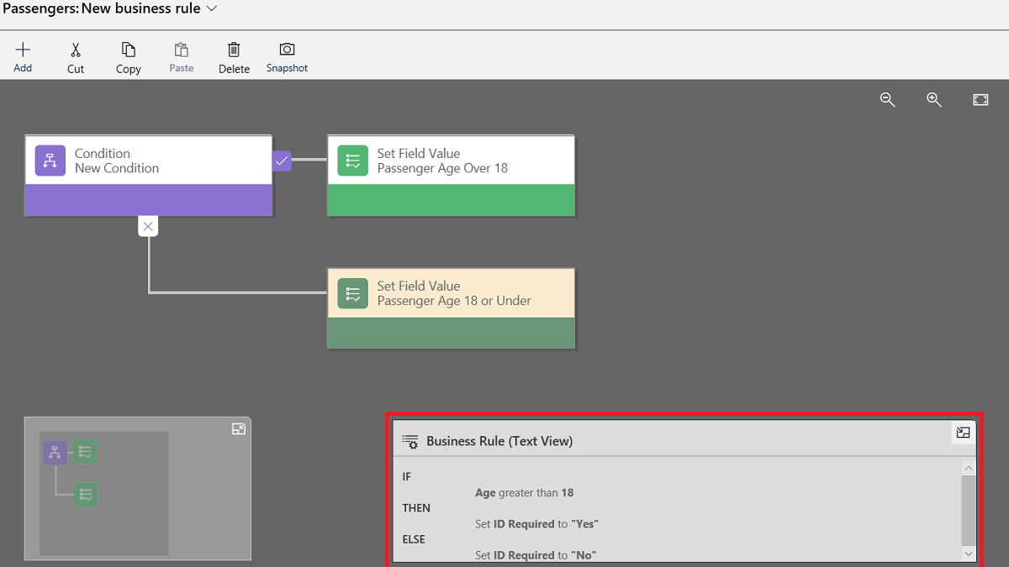Select the Passenger Age Over 18 action
This screenshot has height=567, width=1009.
coord(451,160)
